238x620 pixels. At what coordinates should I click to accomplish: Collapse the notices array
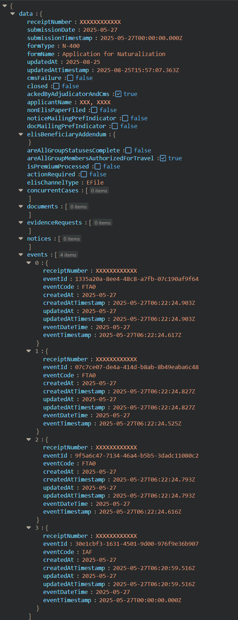[x=21, y=238]
